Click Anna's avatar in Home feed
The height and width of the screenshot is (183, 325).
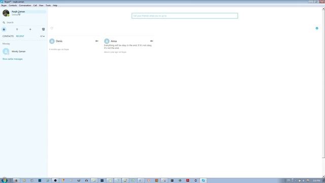(107, 41)
